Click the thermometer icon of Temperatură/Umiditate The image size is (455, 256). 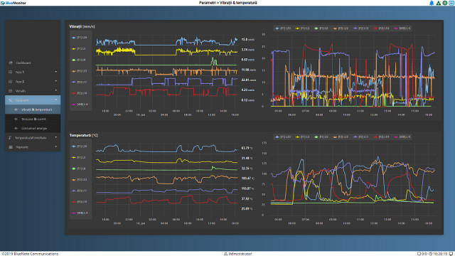pyautogui.click(x=11, y=137)
